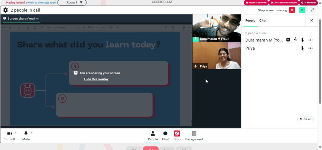Click Duraimaran M's video thumbnail
322x150 pixels.
click(217, 28)
